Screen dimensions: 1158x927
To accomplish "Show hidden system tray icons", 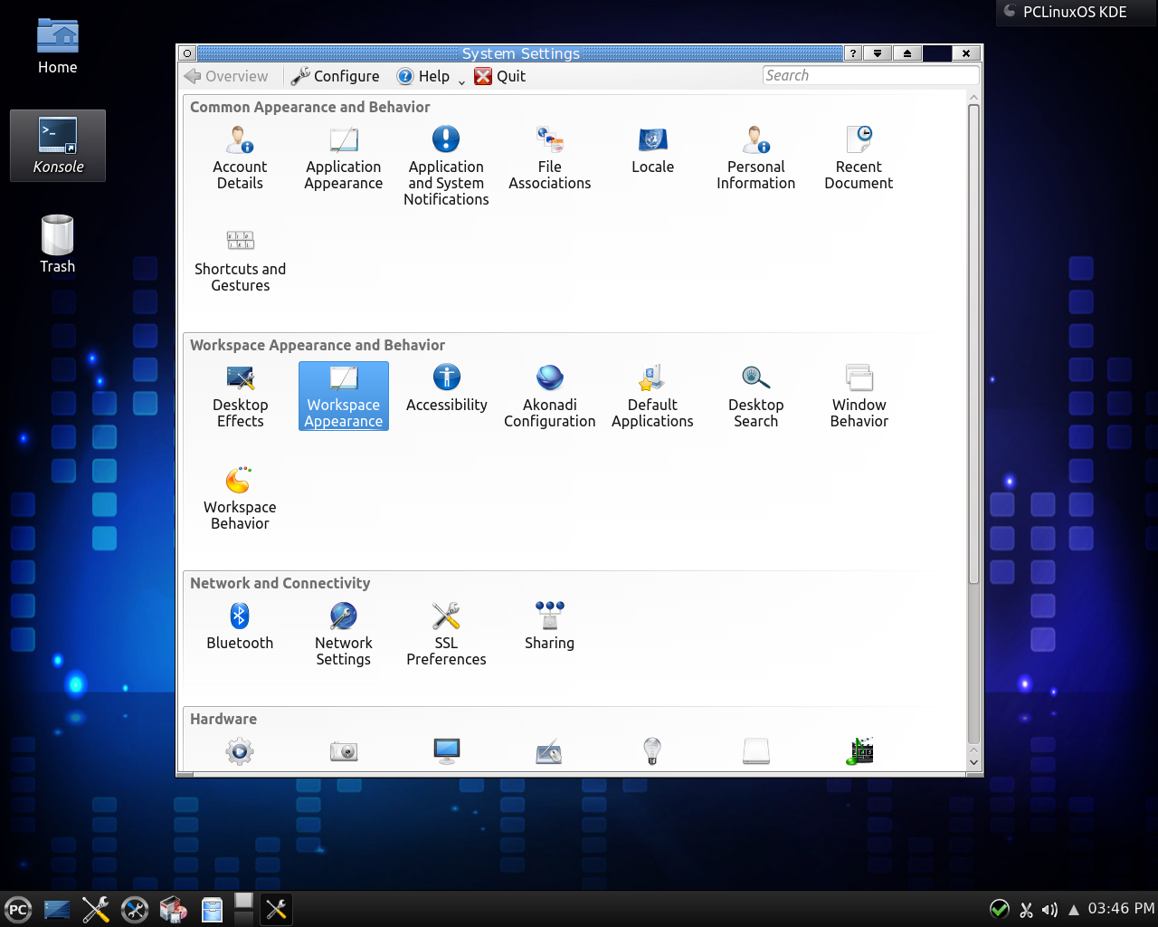I will [x=1074, y=910].
